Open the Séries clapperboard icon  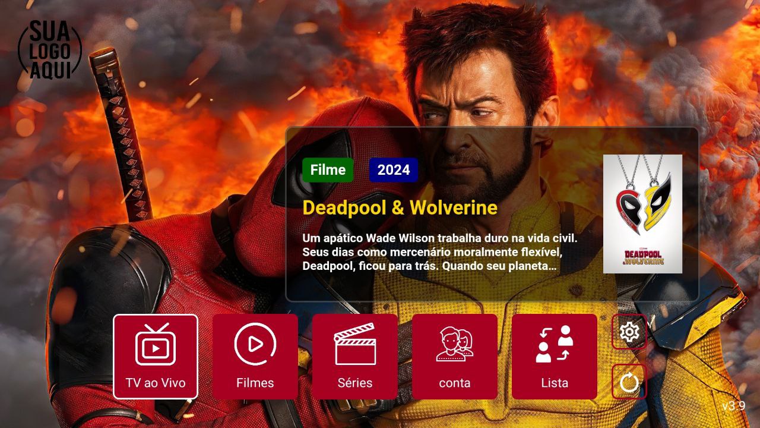click(x=355, y=344)
